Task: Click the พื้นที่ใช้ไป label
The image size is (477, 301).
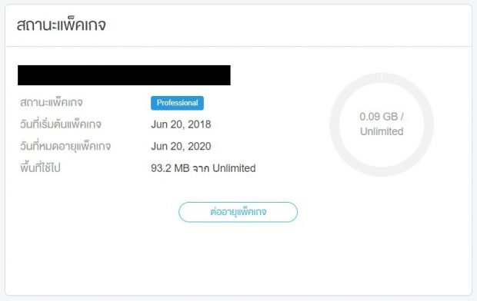Action: (40, 167)
